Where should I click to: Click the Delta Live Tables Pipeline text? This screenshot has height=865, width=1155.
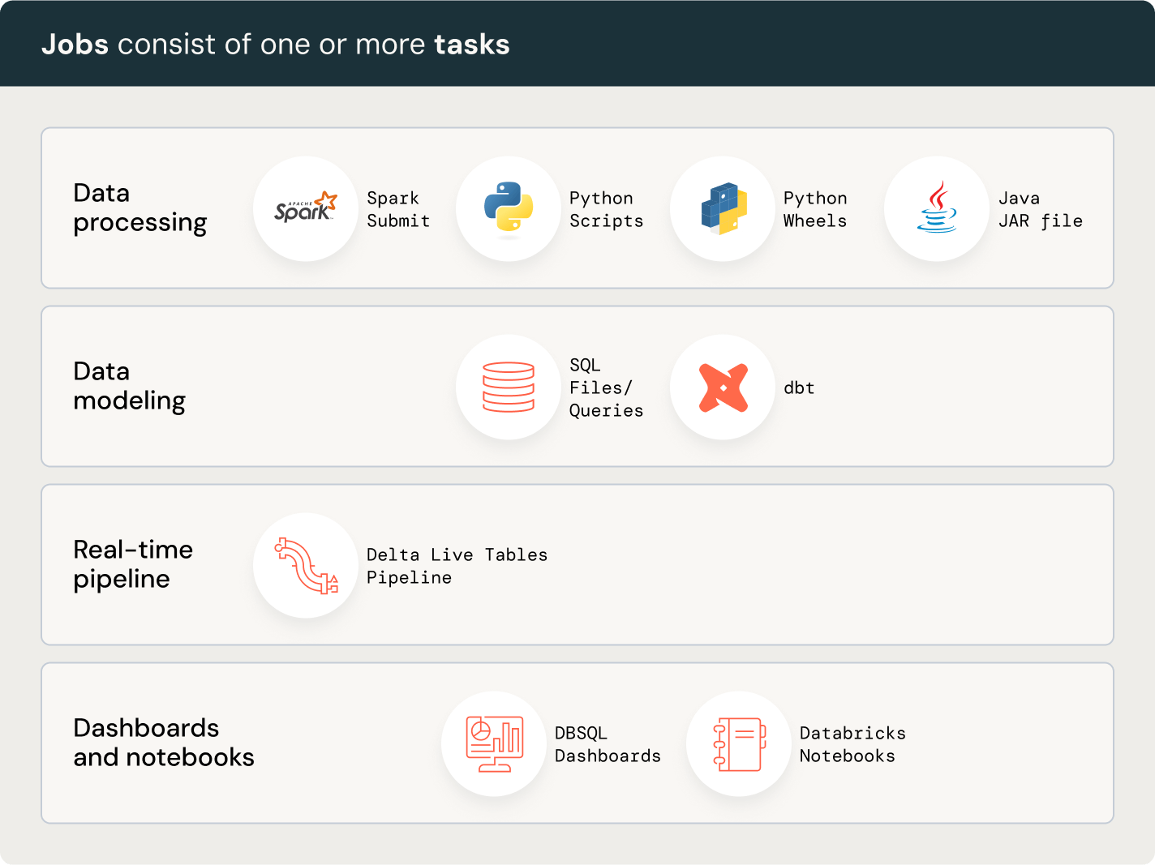tap(457, 566)
